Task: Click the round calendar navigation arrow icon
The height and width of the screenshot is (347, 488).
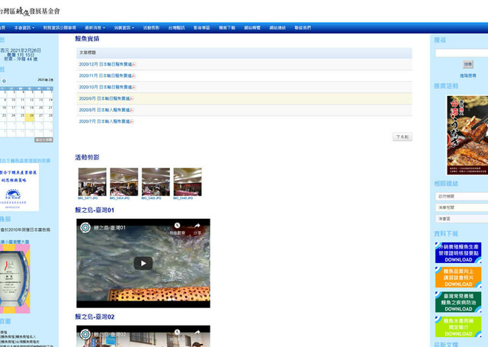Action: coord(4,81)
